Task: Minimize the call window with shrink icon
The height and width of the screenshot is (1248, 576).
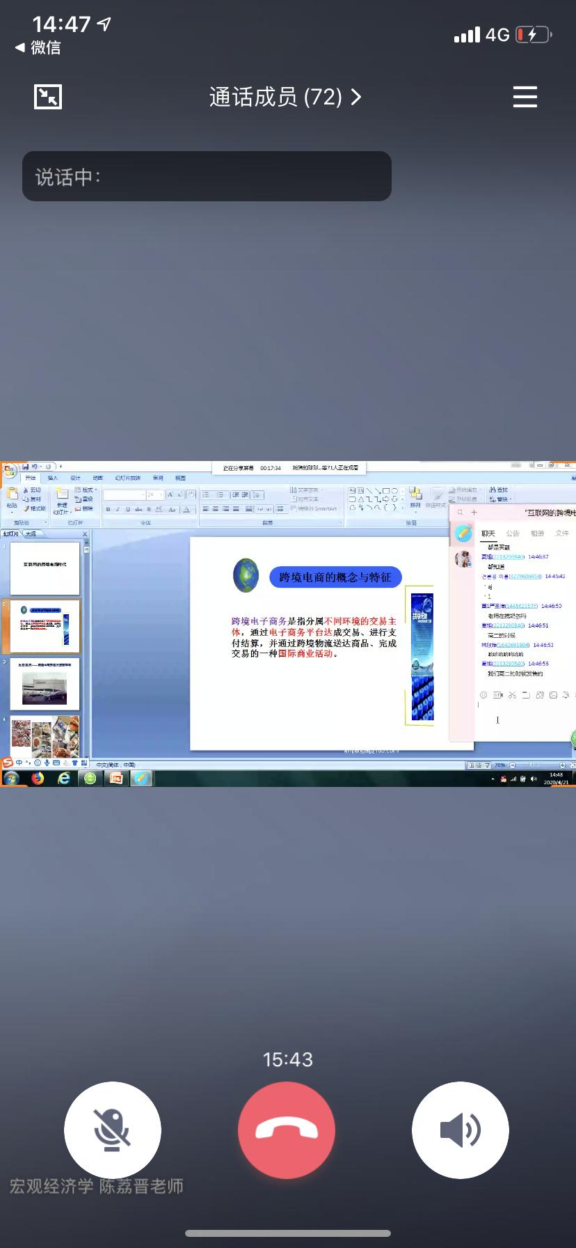Action: click(x=48, y=97)
